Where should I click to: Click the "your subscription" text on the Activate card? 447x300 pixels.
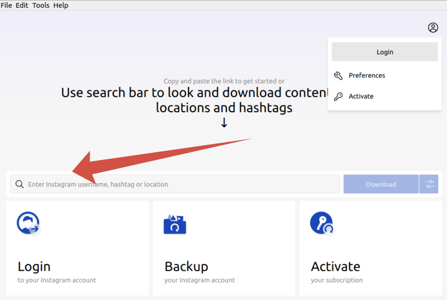[337, 280]
